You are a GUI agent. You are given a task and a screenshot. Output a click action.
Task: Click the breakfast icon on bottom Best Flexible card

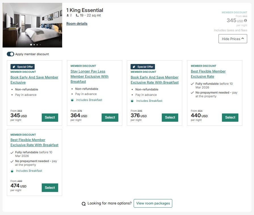coord(12,171)
